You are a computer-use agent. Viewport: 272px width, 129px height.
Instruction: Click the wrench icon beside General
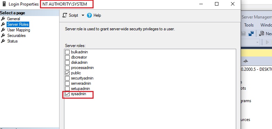click(x=3, y=18)
